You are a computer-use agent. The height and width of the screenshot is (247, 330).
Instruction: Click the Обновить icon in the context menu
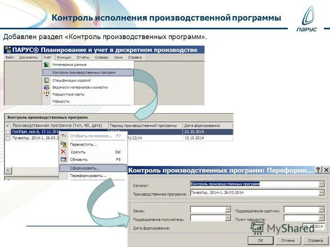tap(63, 159)
